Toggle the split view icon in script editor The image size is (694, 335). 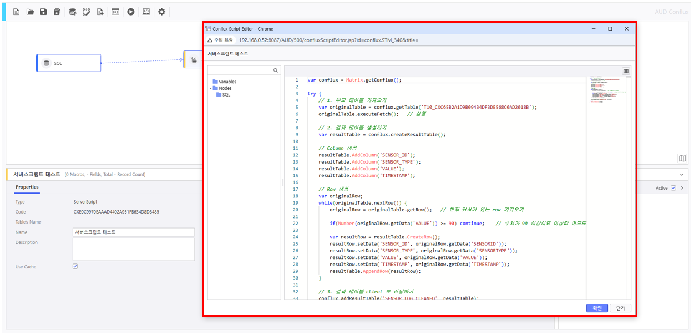pos(626,71)
